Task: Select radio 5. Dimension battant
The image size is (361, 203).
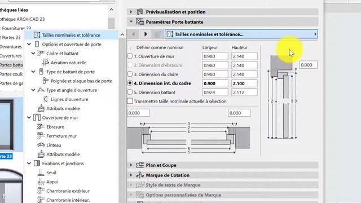Action: point(130,92)
